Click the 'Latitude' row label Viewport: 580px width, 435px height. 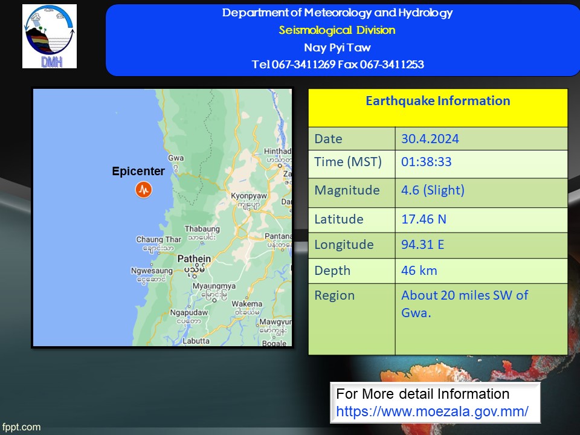coord(339,219)
